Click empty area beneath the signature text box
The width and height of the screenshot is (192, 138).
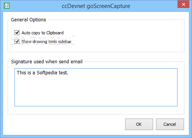click(96, 110)
